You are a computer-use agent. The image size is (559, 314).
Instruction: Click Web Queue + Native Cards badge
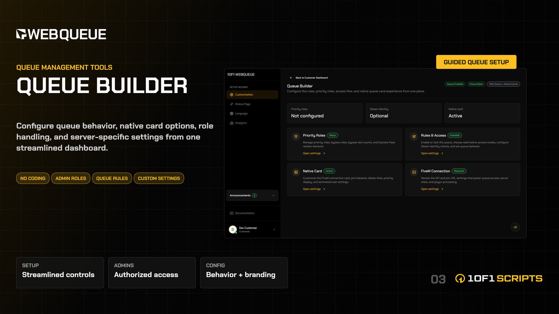point(503,84)
